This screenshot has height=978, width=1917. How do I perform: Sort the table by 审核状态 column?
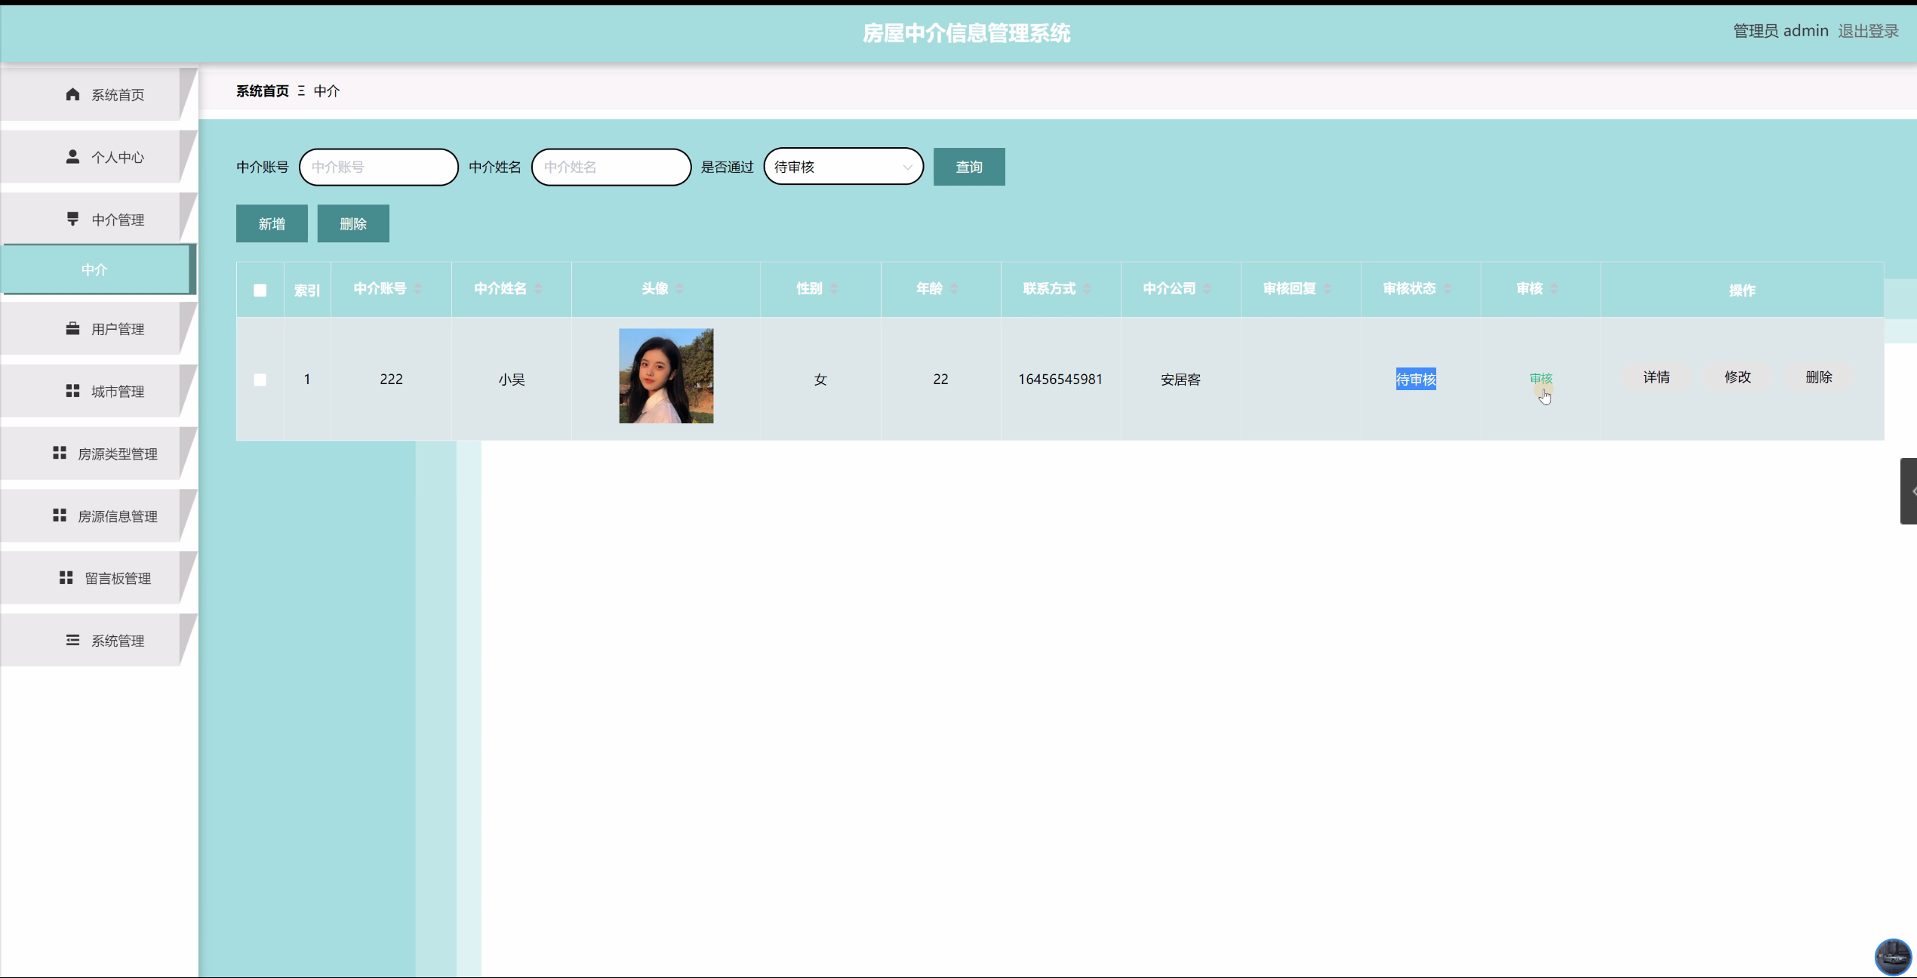tap(1447, 289)
